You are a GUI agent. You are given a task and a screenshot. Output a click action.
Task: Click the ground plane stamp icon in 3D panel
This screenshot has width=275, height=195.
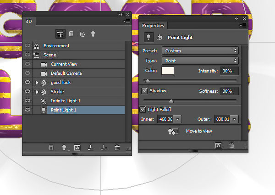(x=90, y=147)
